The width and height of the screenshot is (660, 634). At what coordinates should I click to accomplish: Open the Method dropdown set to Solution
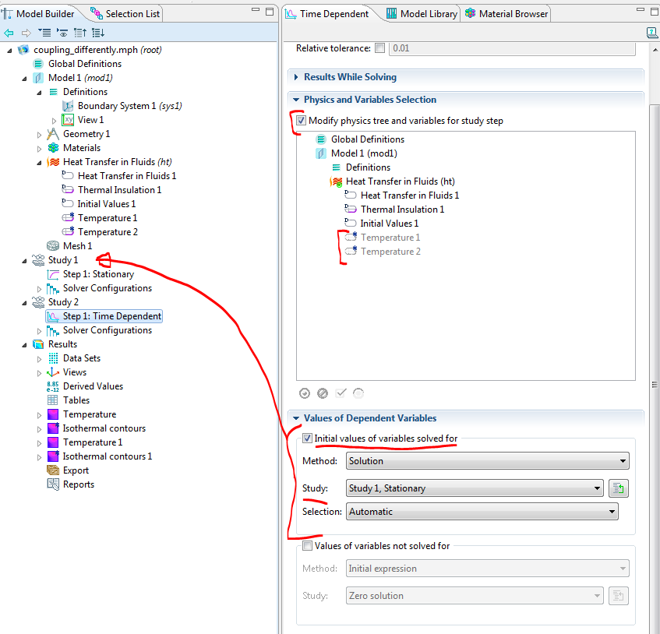click(487, 461)
